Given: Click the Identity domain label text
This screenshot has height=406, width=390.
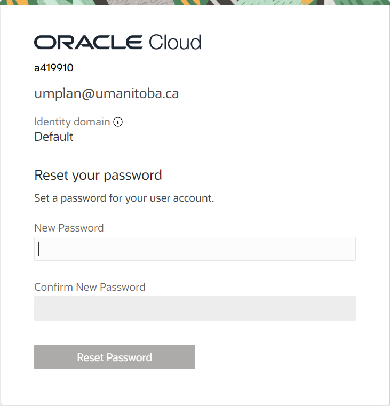Looking at the screenshot, I should pos(72,122).
